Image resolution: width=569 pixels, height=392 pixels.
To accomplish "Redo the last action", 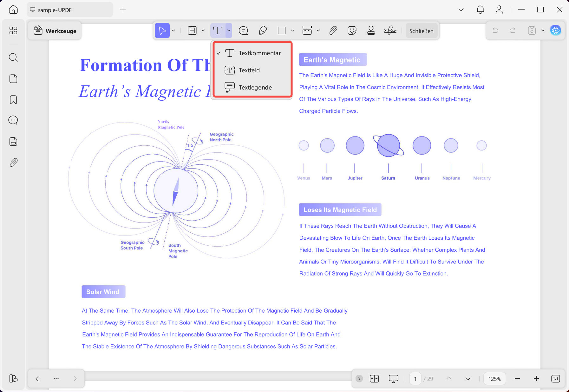I will 513,30.
